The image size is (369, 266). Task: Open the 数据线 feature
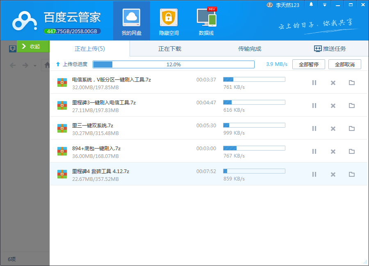coord(206,21)
